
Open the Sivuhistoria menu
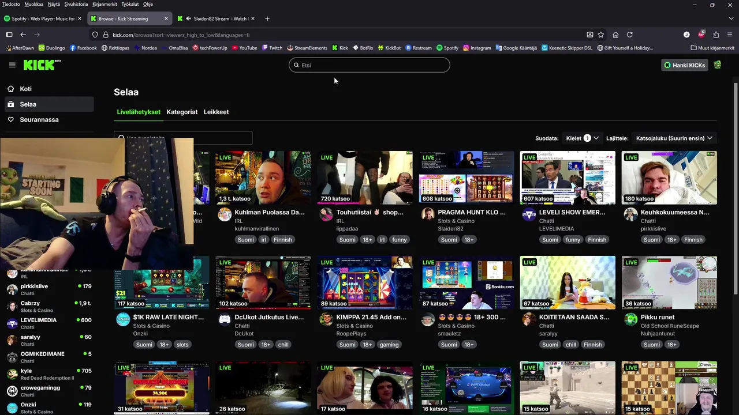tap(76, 4)
